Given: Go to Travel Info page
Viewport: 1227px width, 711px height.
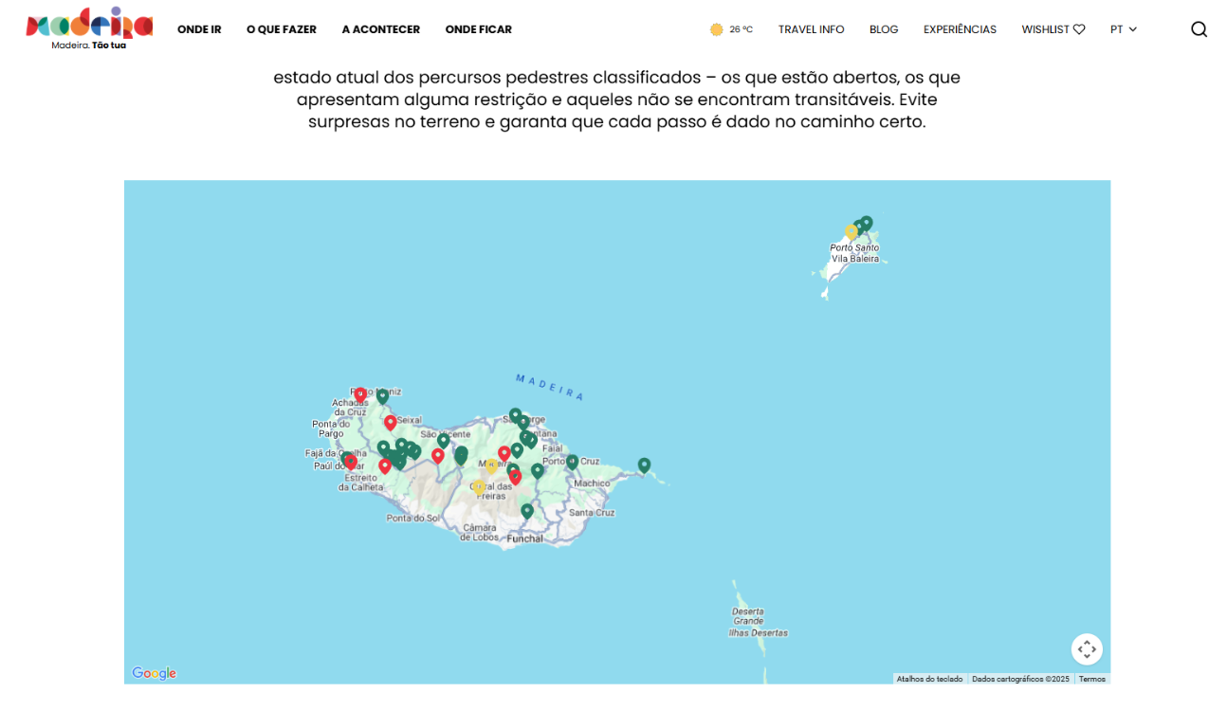Looking at the screenshot, I should (x=811, y=29).
